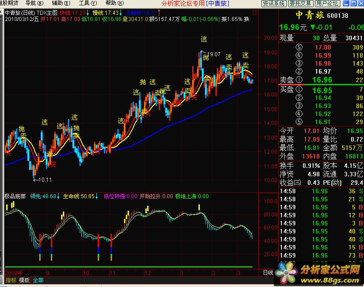Click the 资讯系统 button
Image resolution: width=364 pixels, height=287 pixels.
coord(274,3)
